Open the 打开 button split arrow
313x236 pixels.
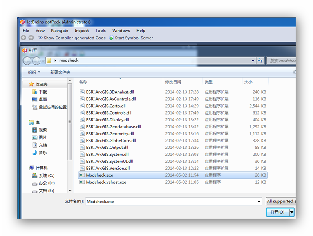pos(292,212)
